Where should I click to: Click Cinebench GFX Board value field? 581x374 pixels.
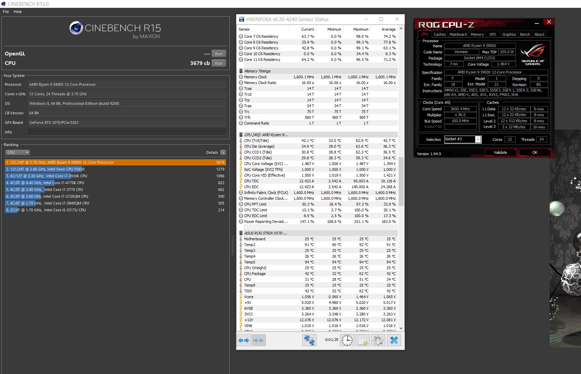(x=127, y=123)
